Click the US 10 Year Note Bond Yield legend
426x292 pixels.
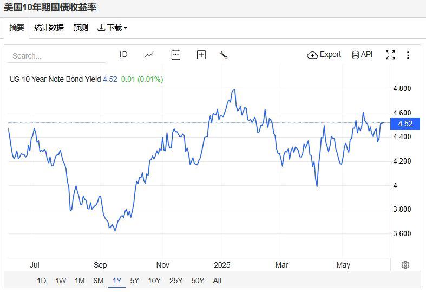(x=55, y=79)
